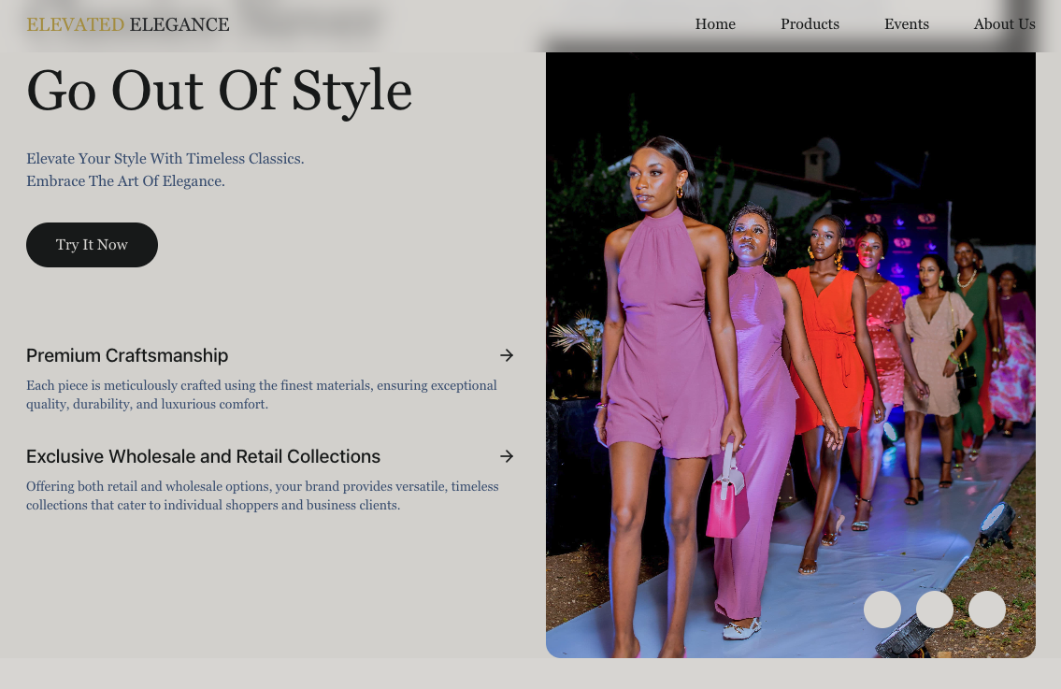Click the Go Out Of Style headline
The image size is (1061, 689).
[x=219, y=91]
